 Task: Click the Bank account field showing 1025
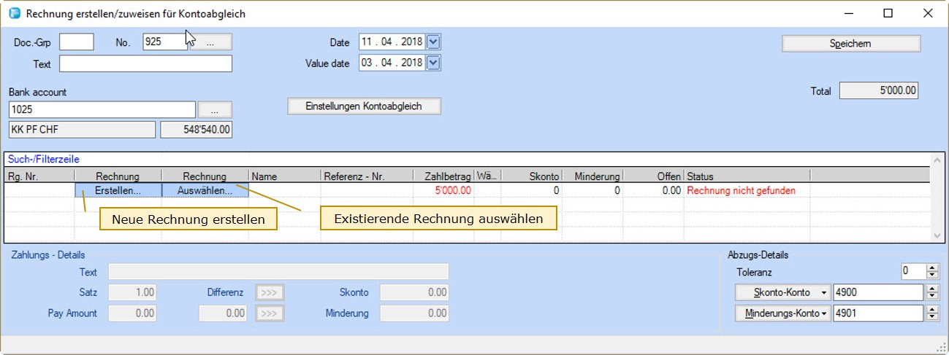(102, 110)
